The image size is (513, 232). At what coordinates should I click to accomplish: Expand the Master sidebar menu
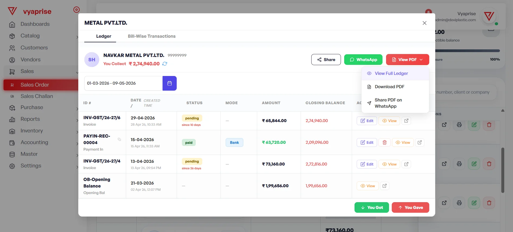click(x=41, y=154)
